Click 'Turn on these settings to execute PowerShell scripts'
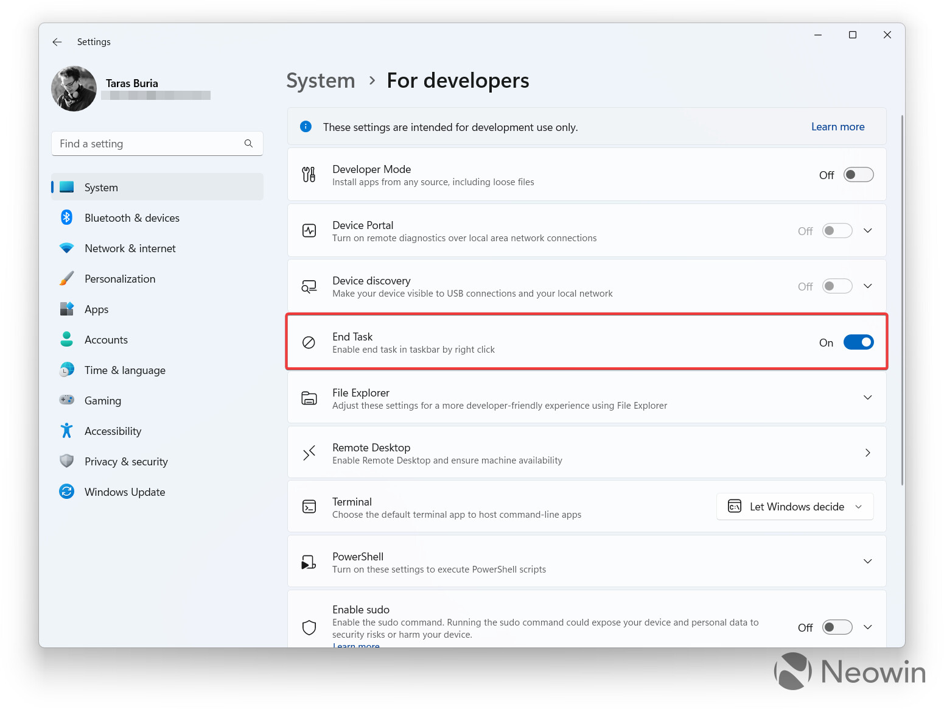Image resolution: width=944 pixels, height=709 pixels. tap(439, 570)
